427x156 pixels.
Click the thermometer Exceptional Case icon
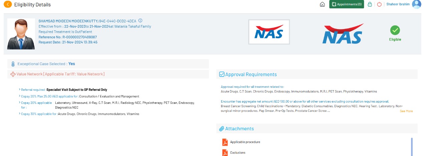click(x=13, y=64)
